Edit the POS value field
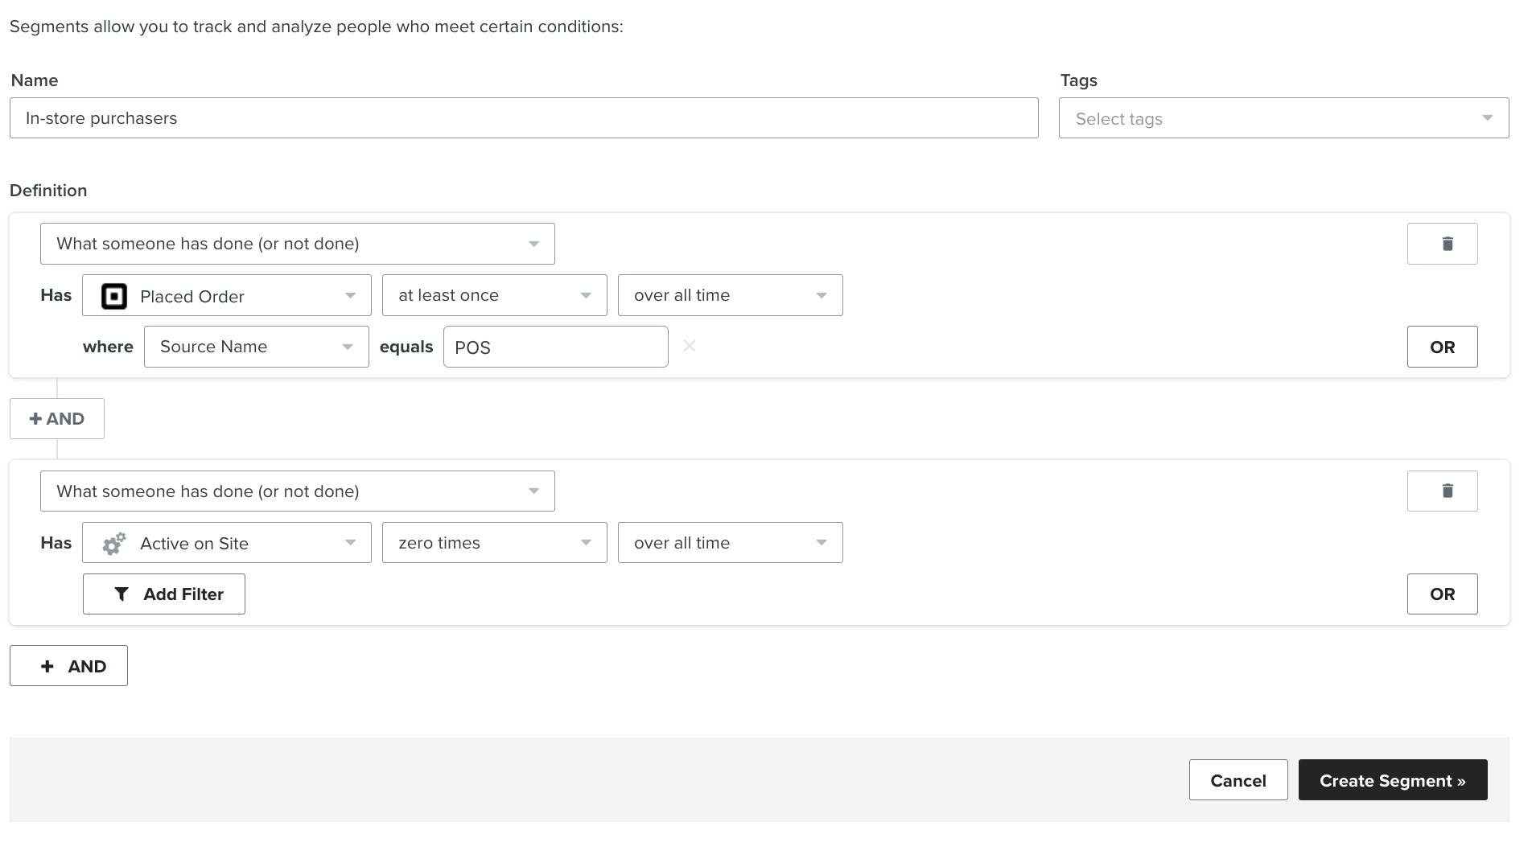 click(x=555, y=347)
